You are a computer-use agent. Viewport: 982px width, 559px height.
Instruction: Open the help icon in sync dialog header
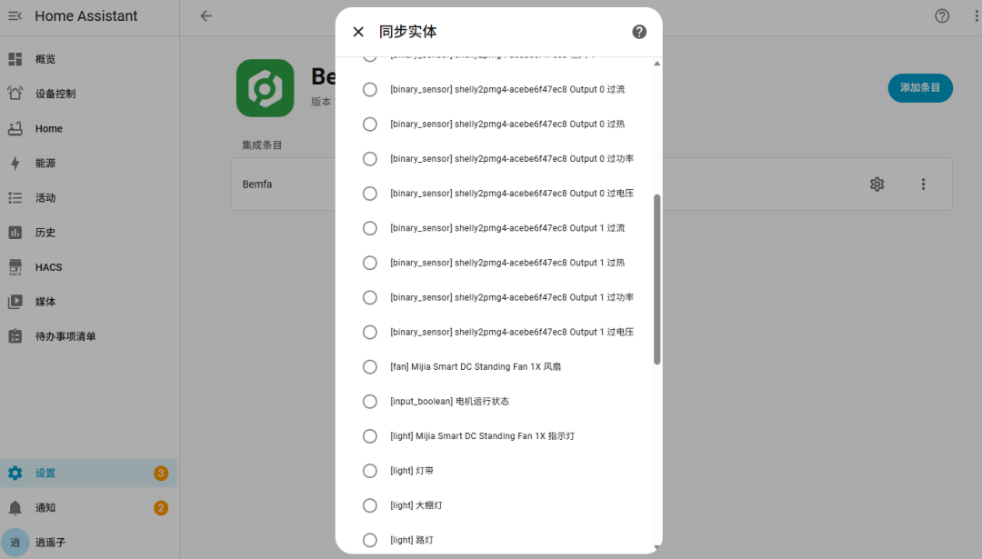[639, 32]
